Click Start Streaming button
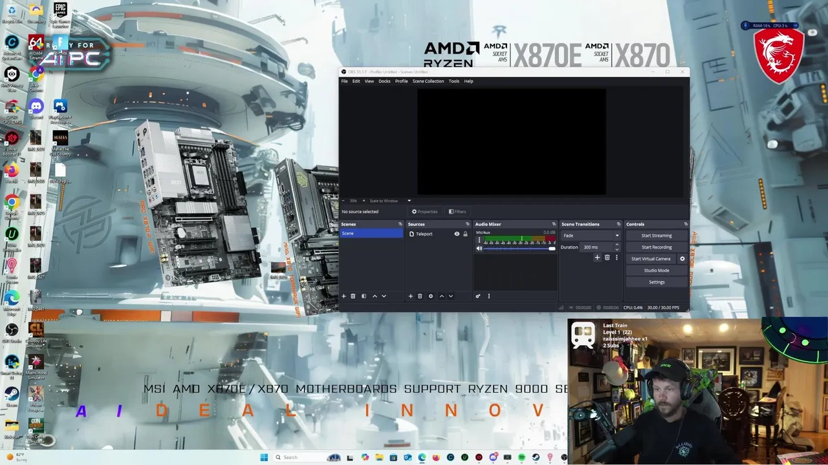The height and width of the screenshot is (465, 828). (x=657, y=236)
